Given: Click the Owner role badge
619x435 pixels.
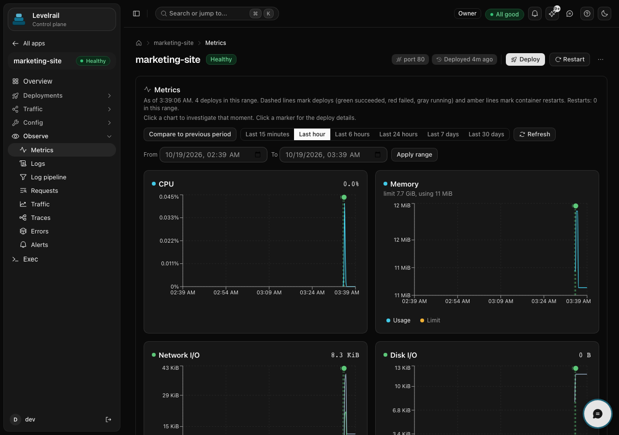Looking at the screenshot, I should 468,14.
